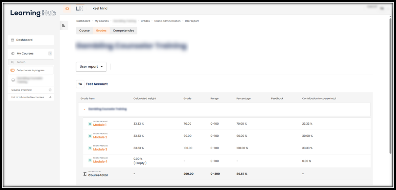
Task: Click User report in the breadcrumb
Action: point(192,21)
